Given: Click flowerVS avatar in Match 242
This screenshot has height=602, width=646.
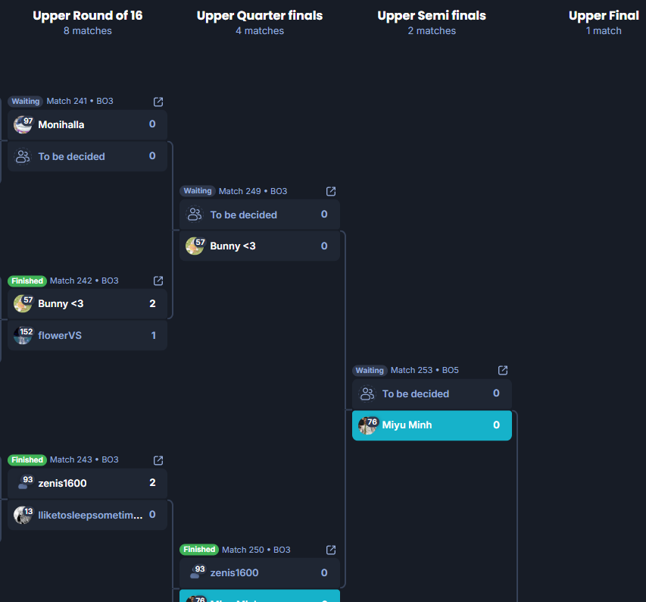Looking at the screenshot, I should pyautogui.click(x=23, y=336).
